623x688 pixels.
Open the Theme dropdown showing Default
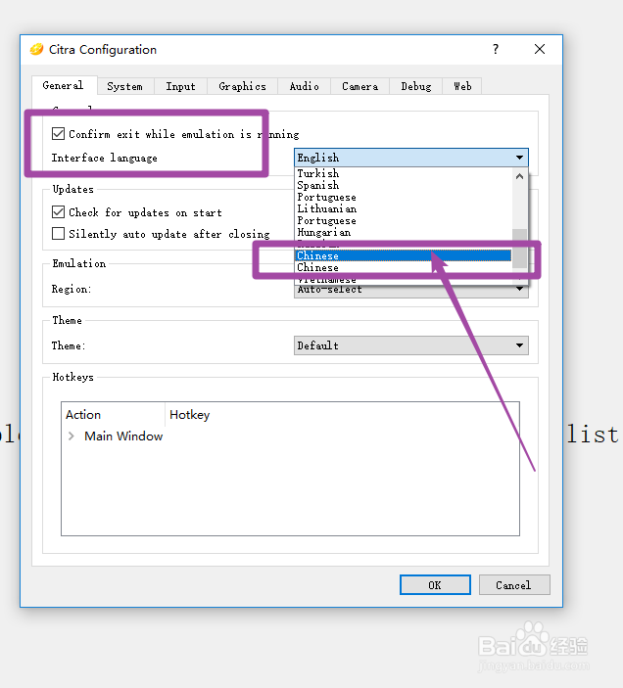coord(411,345)
